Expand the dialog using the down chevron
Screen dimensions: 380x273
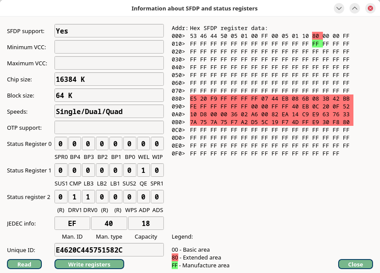coord(339,8)
